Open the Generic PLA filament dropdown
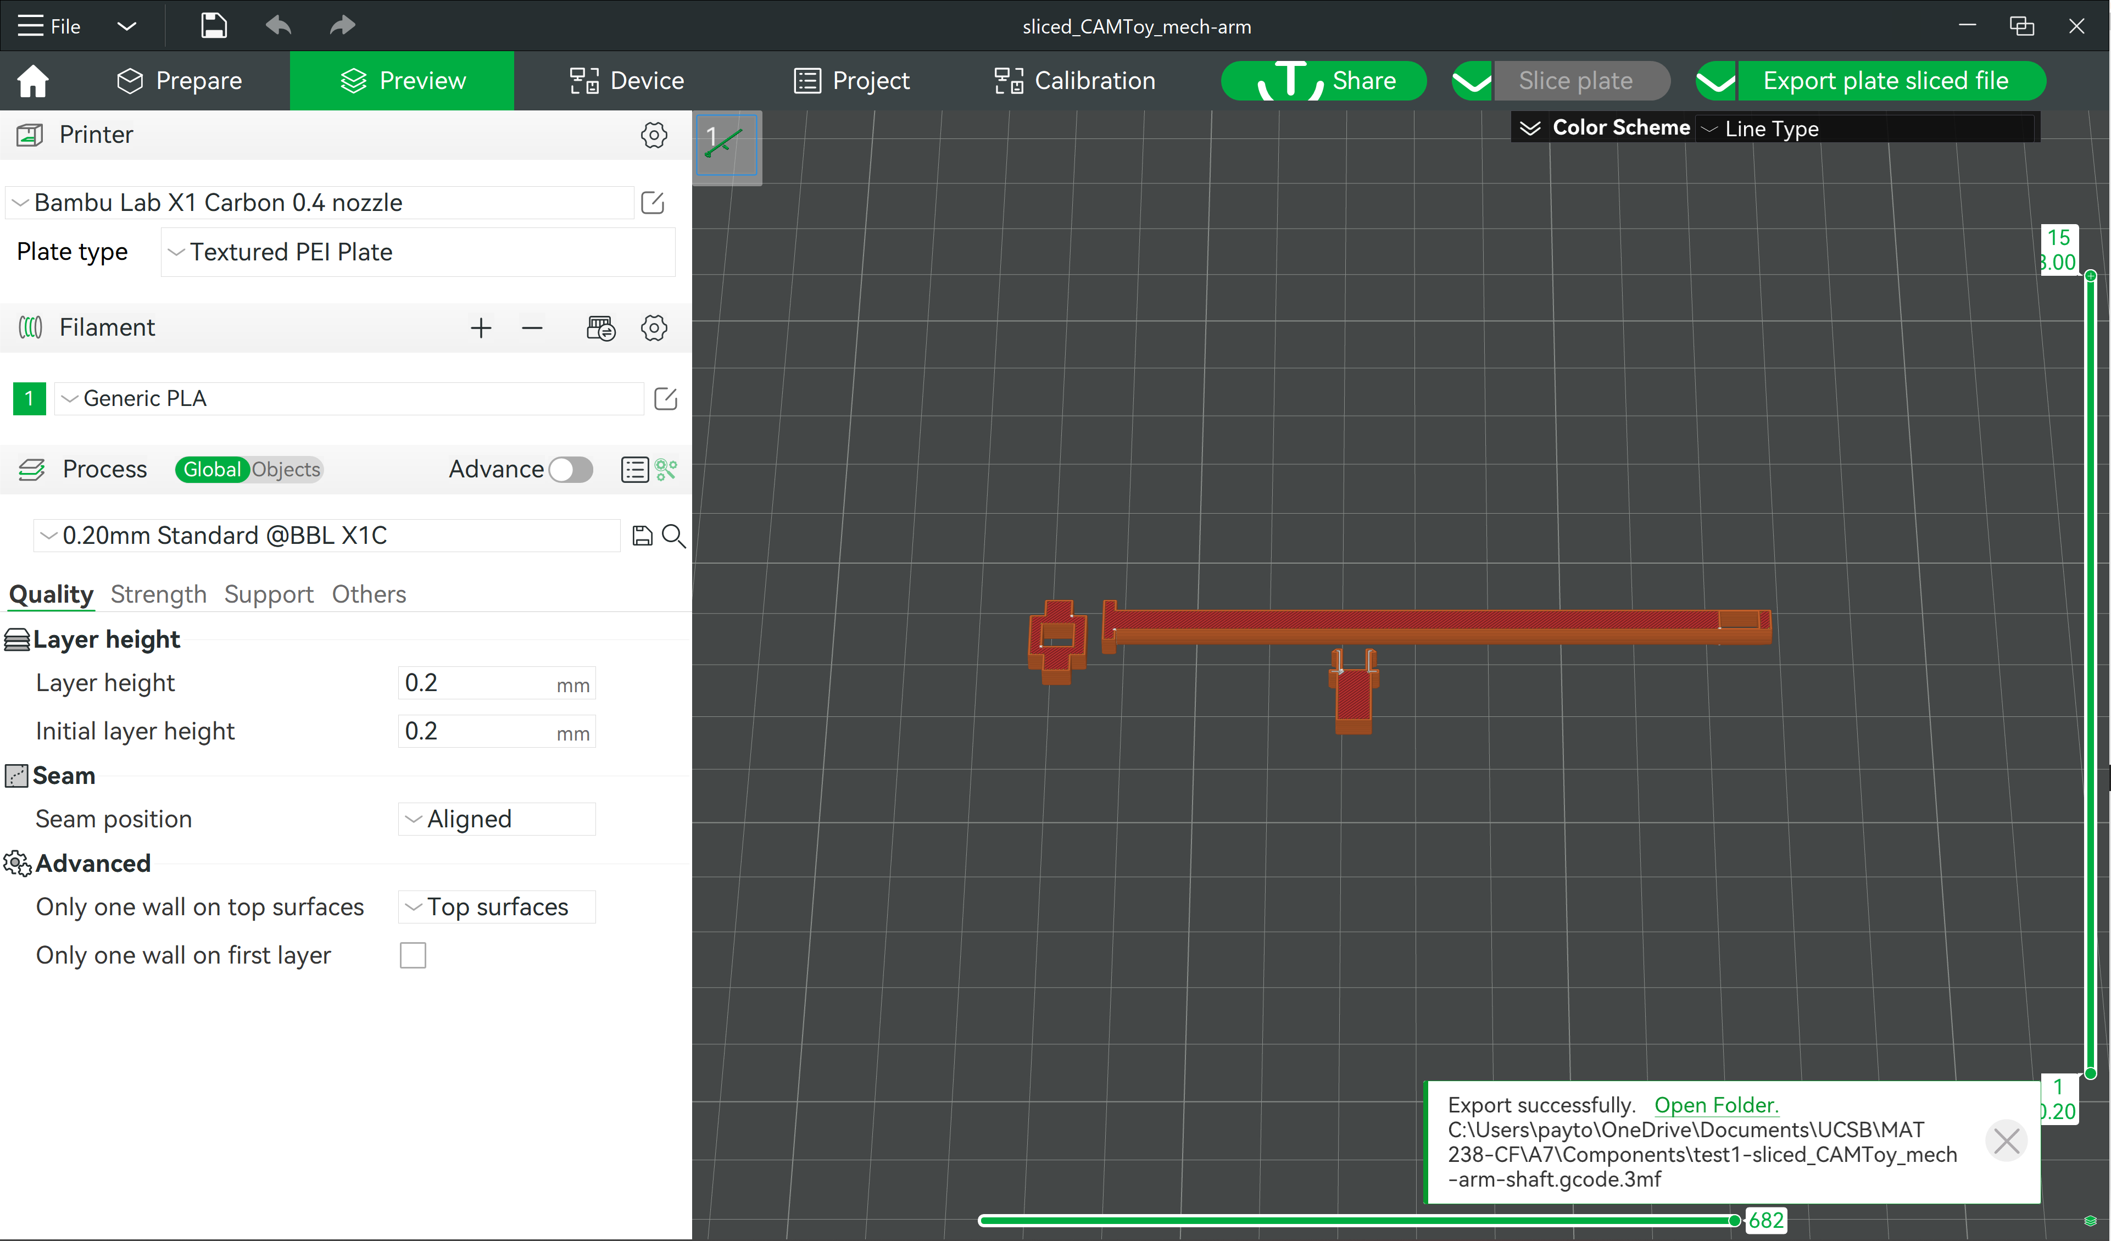Viewport: 2111px width, 1241px height. (348, 399)
